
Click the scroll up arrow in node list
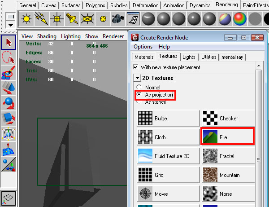(x=259, y=66)
